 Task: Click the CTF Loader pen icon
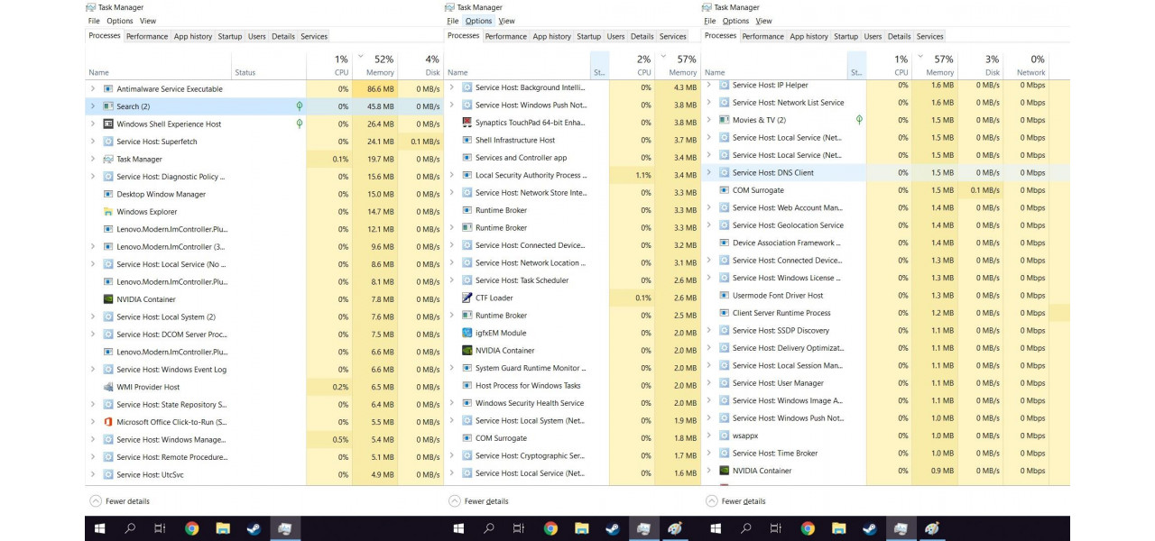[x=467, y=298]
